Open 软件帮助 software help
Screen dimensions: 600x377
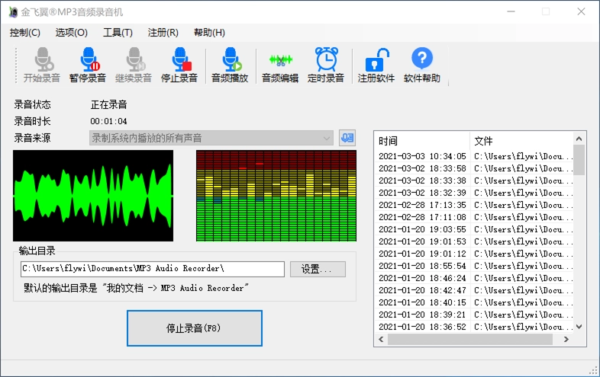coord(422,65)
